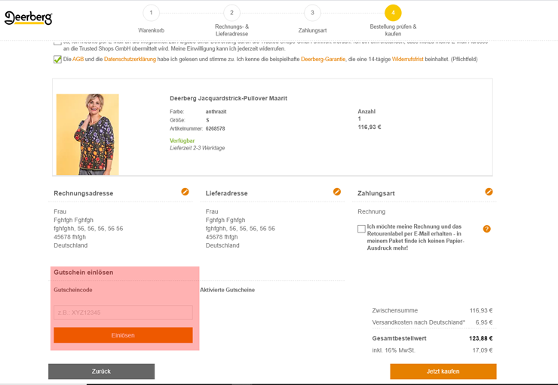Click the MwSt. amount 17,09 €
The image size is (558, 385).
[483, 350]
